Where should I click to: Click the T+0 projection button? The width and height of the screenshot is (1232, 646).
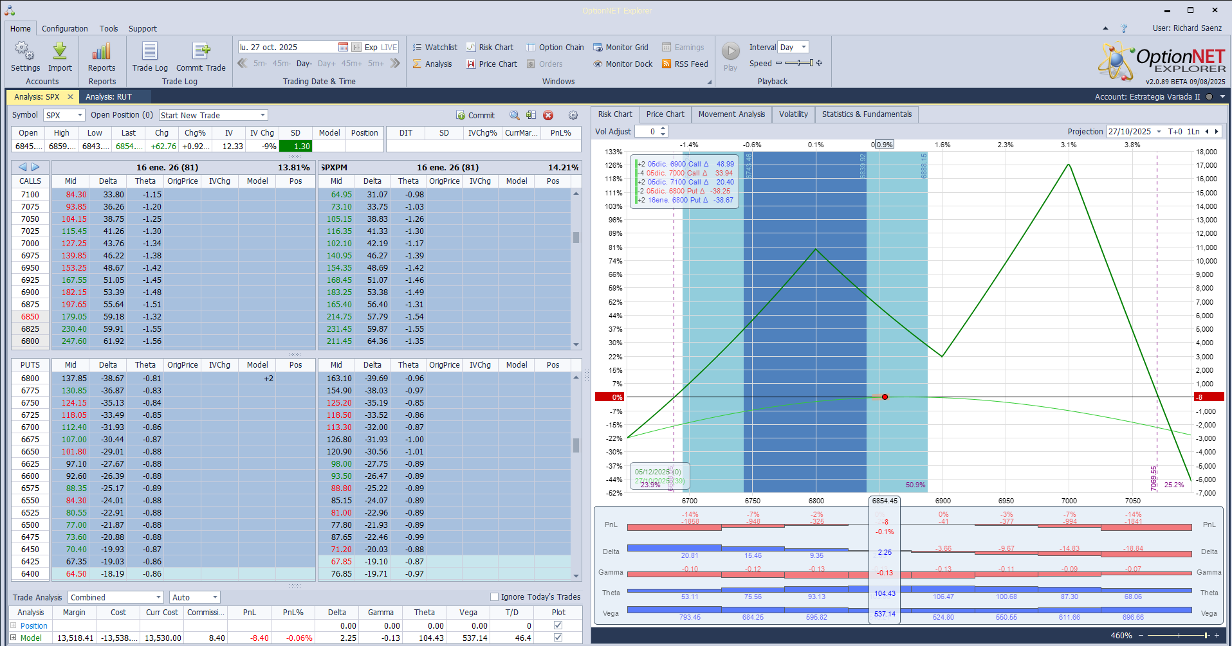coord(1175,132)
